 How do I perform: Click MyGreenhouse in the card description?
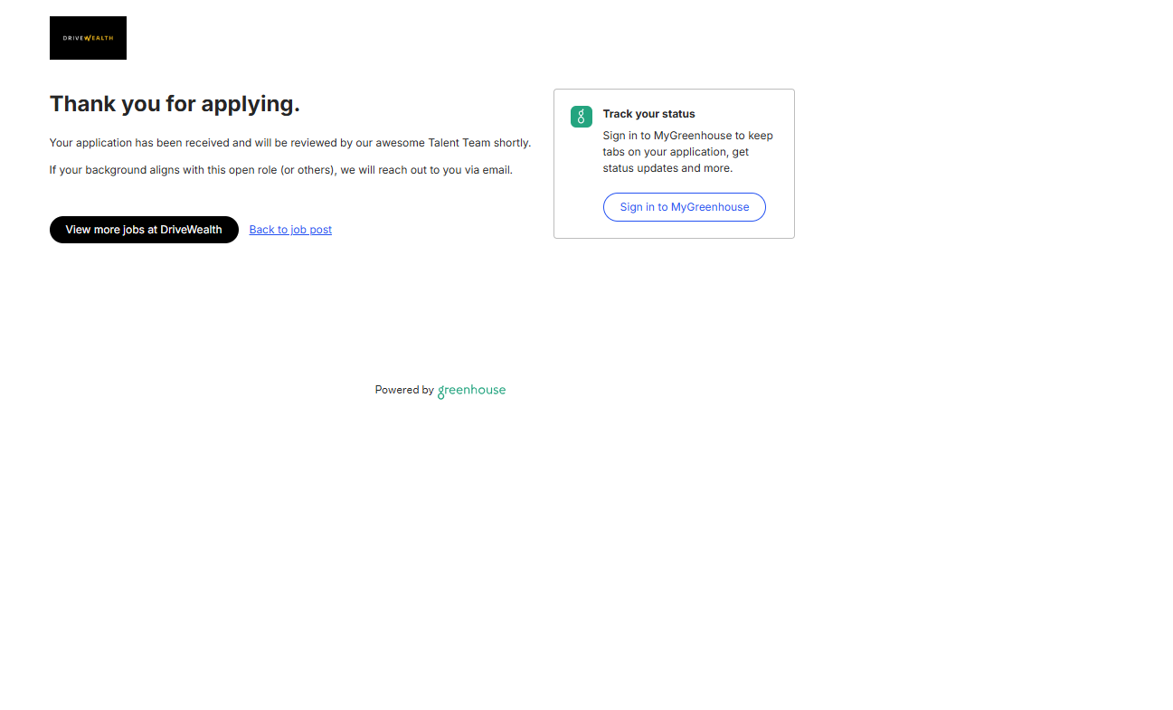(693, 136)
